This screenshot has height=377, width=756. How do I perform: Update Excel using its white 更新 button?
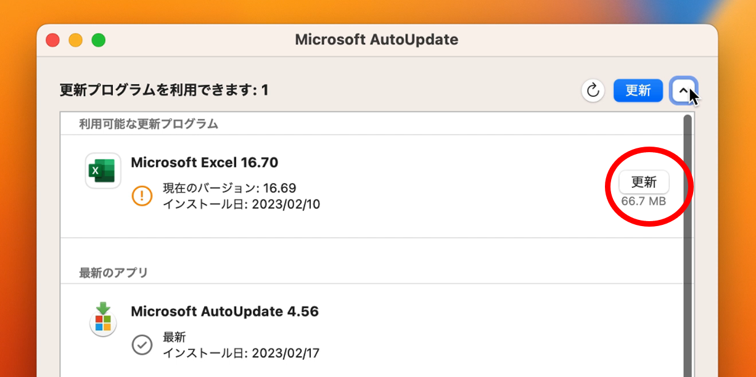pyautogui.click(x=644, y=182)
